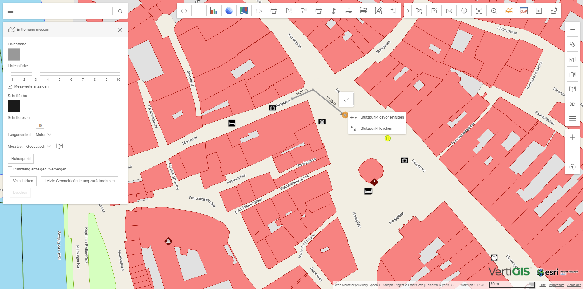The image size is (583, 289).
Task: Open the bar chart tool
Action: [214, 11]
